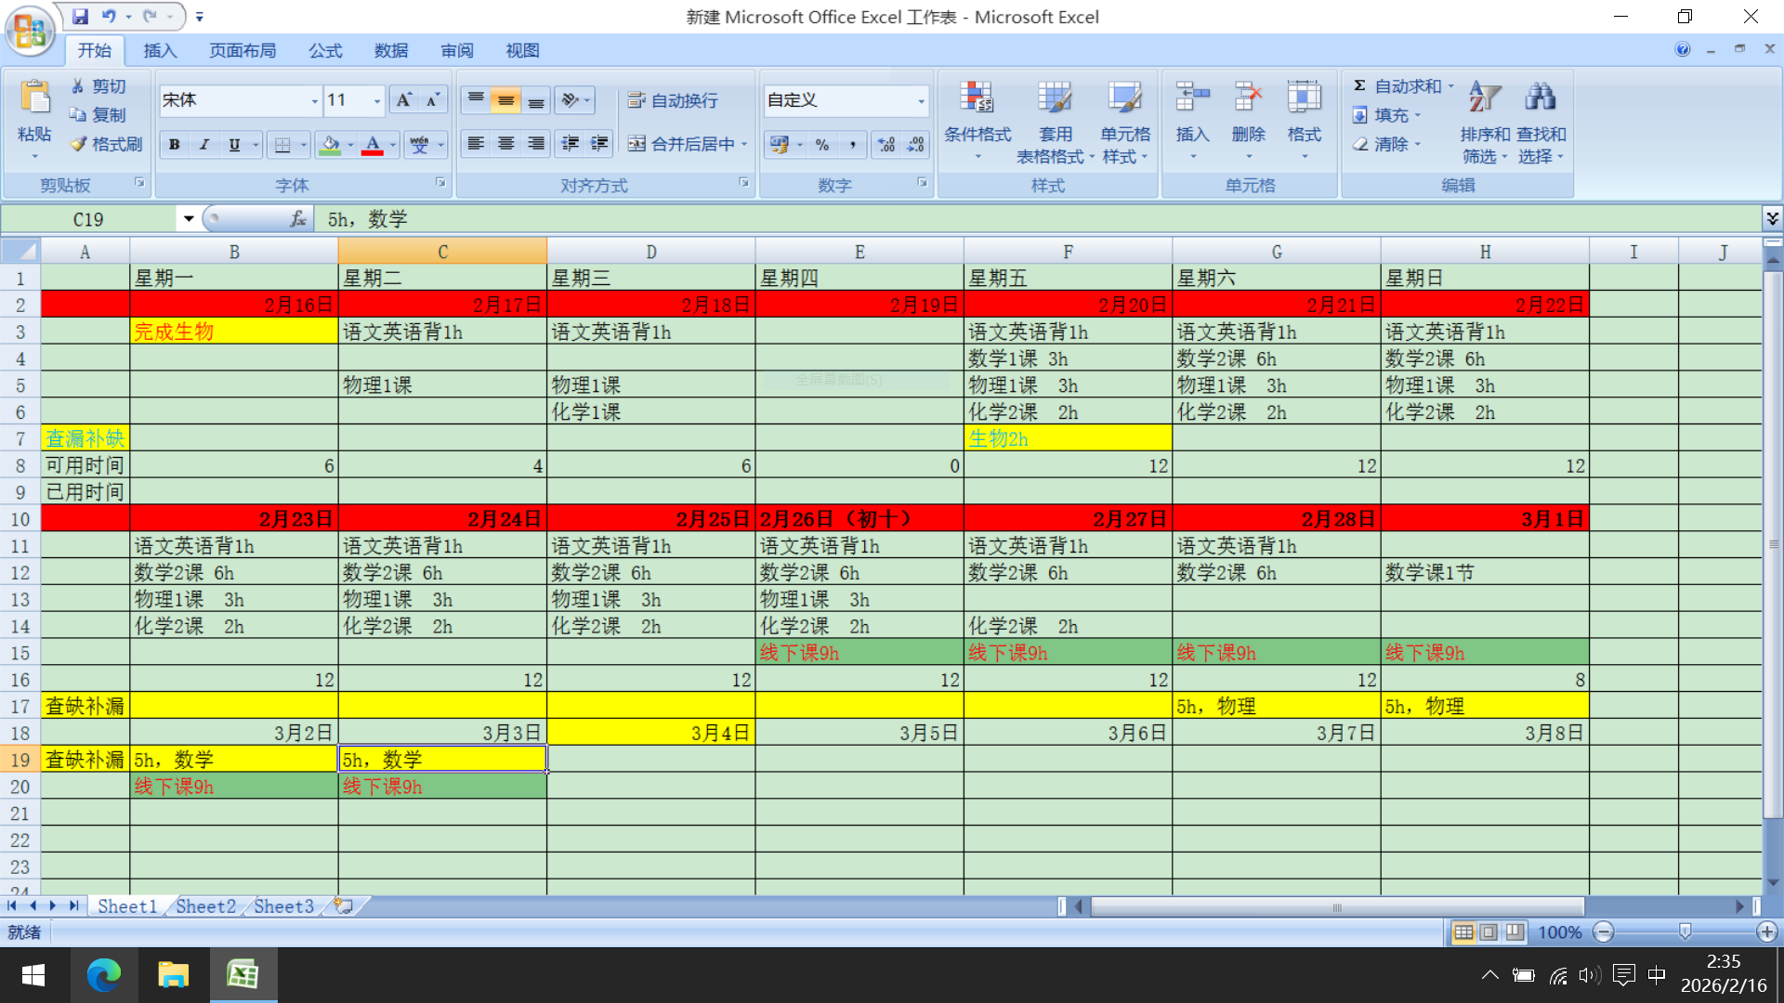Open the Name Box dropdown arrow
This screenshot has width=1784, height=1003.
(x=189, y=219)
